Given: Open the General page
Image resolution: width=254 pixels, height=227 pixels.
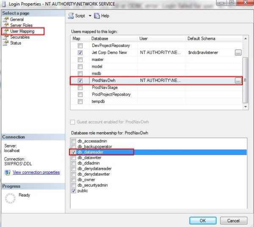Looking at the screenshot, I should tap(17, 19).
